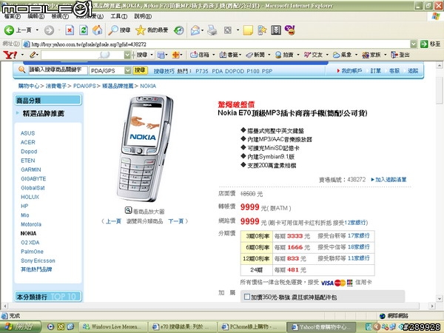This screenshot has width=444, height=333.
Task: Click the address bar URL field
Action: point(217,44)
